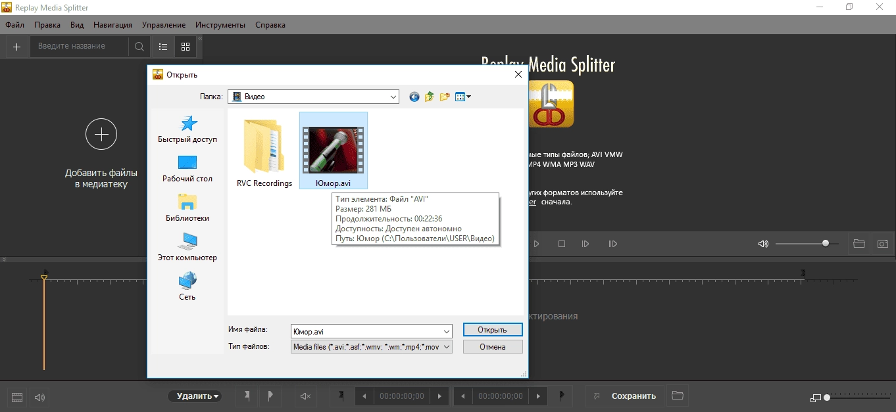
Task: Decrease the second timecode value
Action: pyautogui.click(x=464, y=396)
